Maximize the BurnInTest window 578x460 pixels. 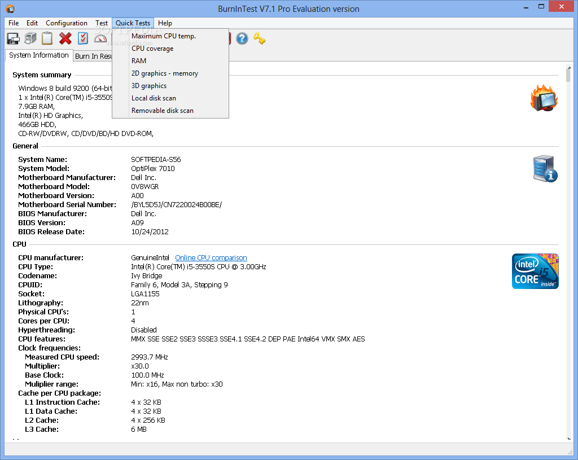(541, 6)
